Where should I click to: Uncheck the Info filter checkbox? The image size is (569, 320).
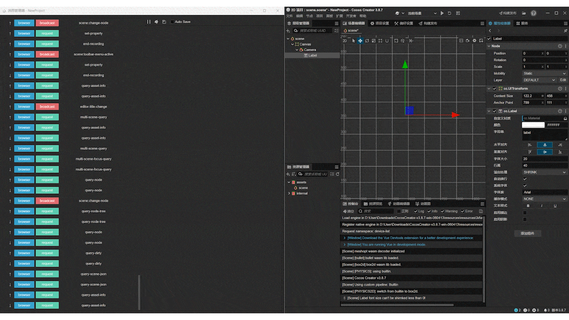[429, 211]
